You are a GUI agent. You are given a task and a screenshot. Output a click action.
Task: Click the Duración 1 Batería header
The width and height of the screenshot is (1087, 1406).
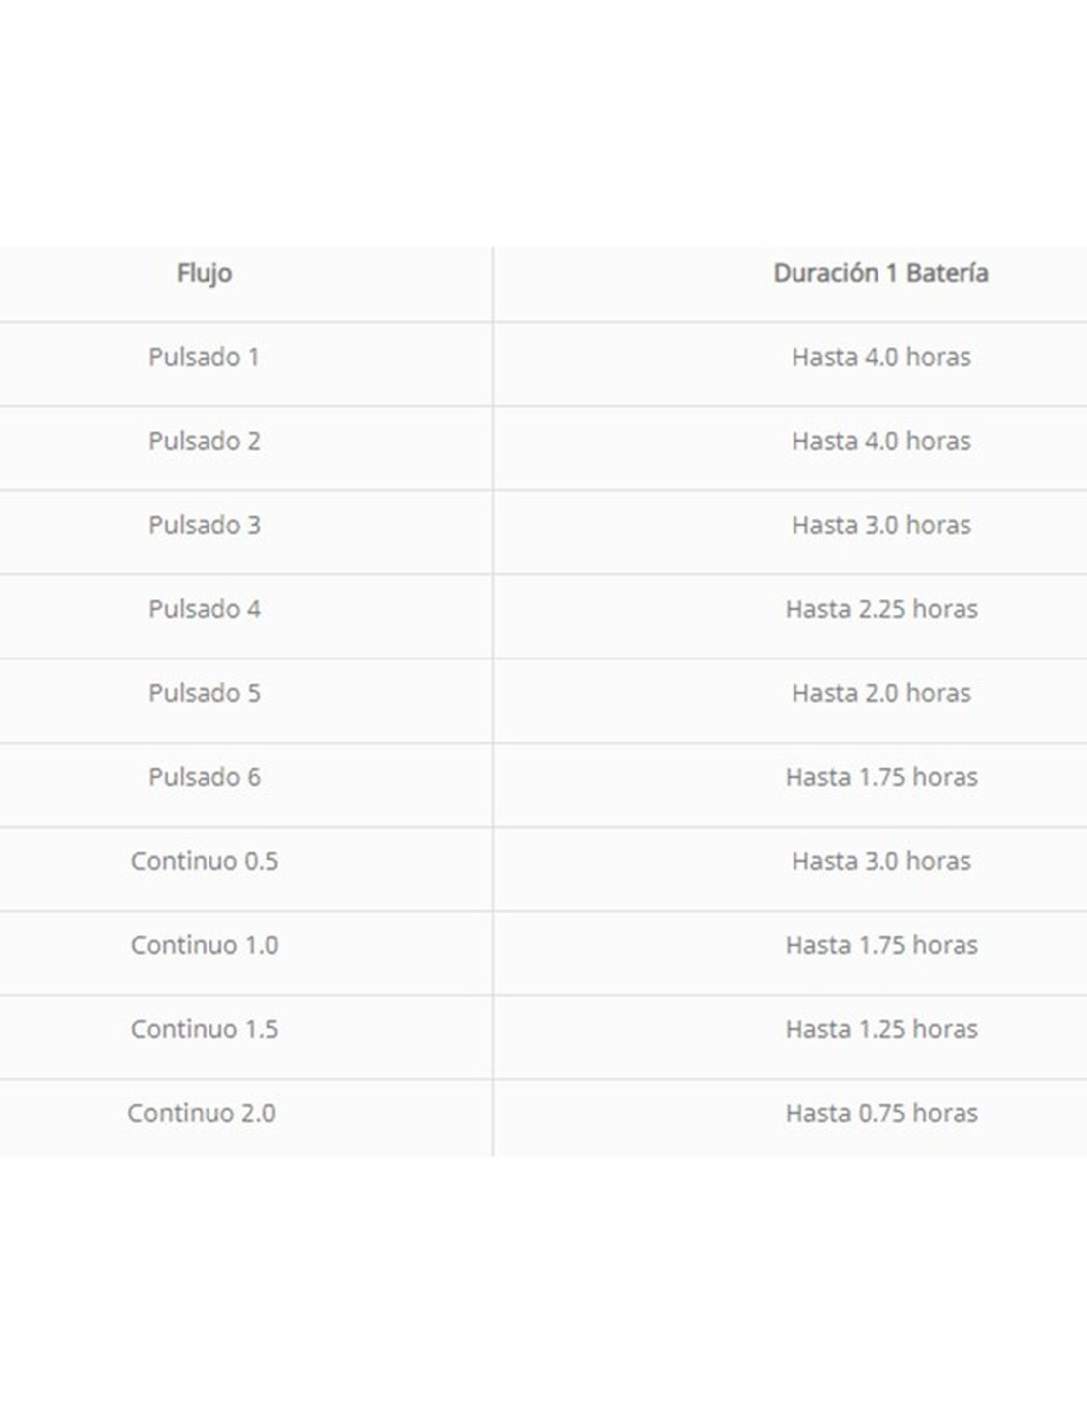pyautogui.click(x=880, y=273)
